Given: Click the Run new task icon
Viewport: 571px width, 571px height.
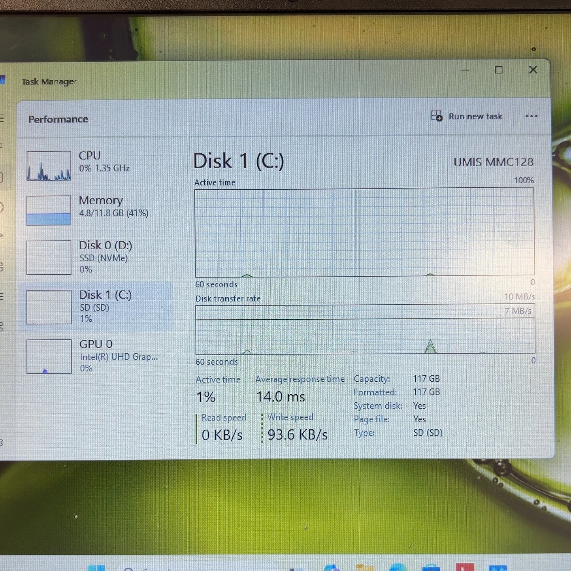Looking at the screenshot, I should point(437,116).
